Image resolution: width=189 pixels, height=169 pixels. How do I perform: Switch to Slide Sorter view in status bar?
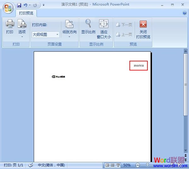click(x=112, y=165)
